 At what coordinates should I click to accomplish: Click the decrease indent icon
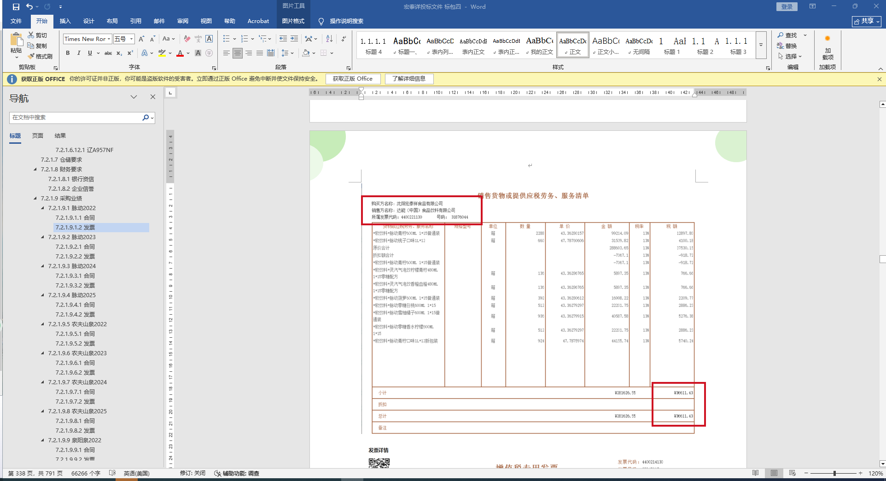[283, 39]
